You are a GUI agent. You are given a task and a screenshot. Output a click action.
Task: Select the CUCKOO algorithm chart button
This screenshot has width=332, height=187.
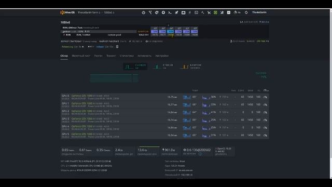(135, 66)
